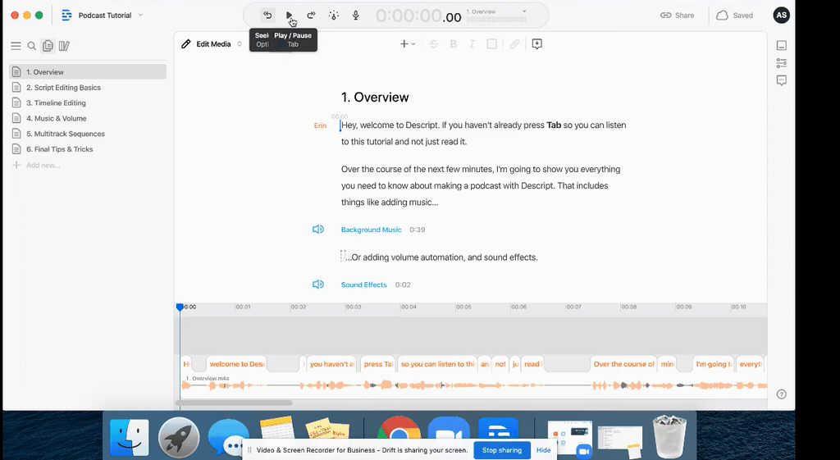Open the AS account avatar

[x=781, y=15]
